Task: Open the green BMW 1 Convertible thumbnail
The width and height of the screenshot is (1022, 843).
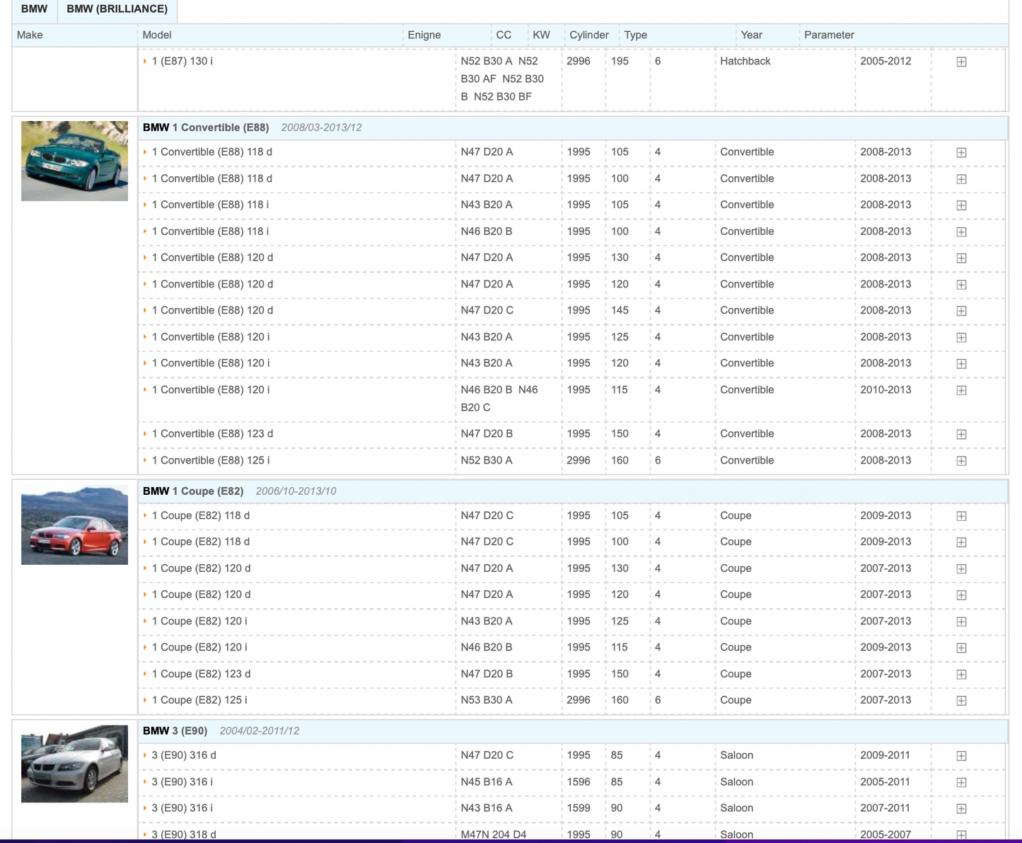Action: click(x=74, y=161)
